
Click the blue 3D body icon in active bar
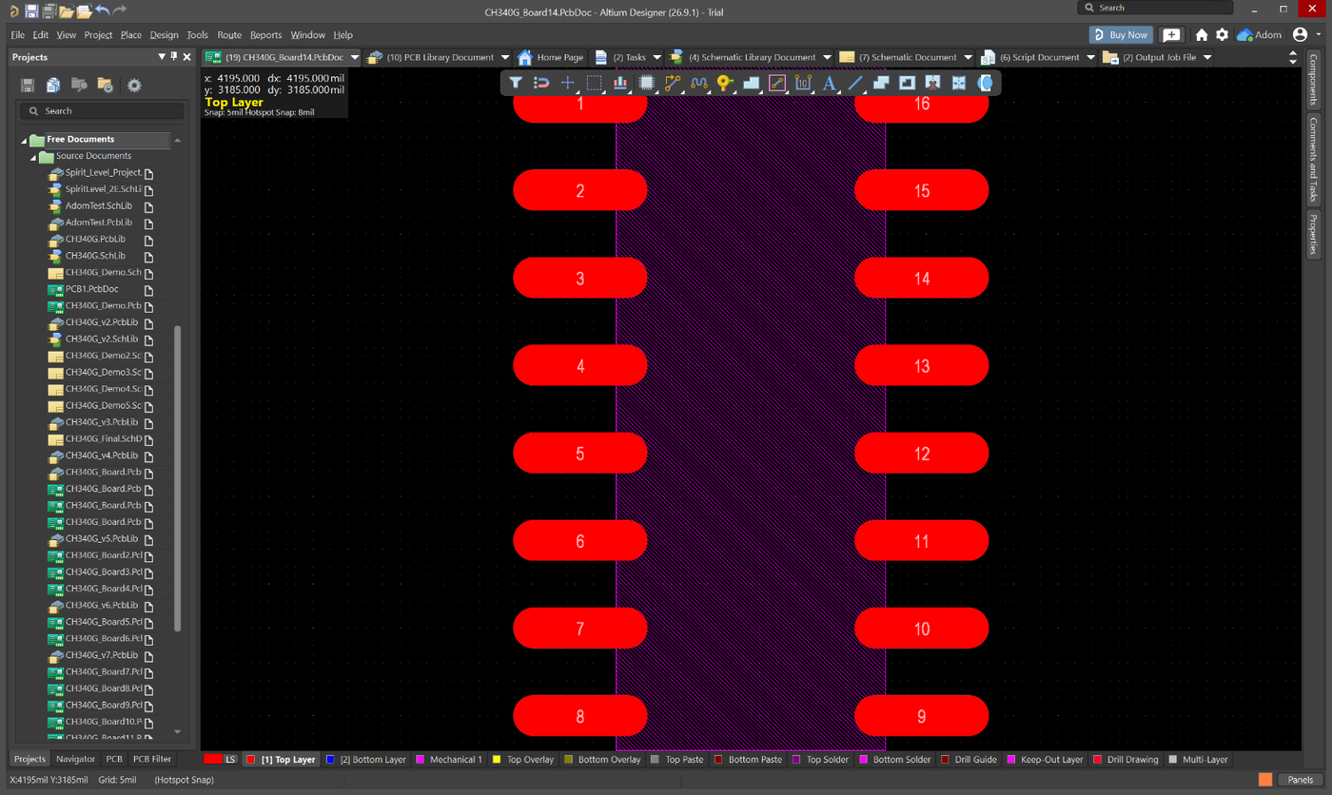986,83
